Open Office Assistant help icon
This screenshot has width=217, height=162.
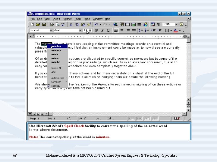181,25
